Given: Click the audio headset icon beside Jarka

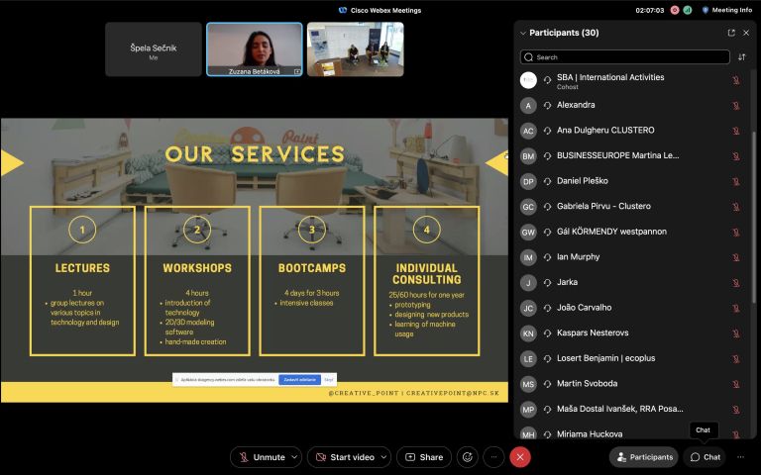Looking at the screenshot, I should coord(547,283).
